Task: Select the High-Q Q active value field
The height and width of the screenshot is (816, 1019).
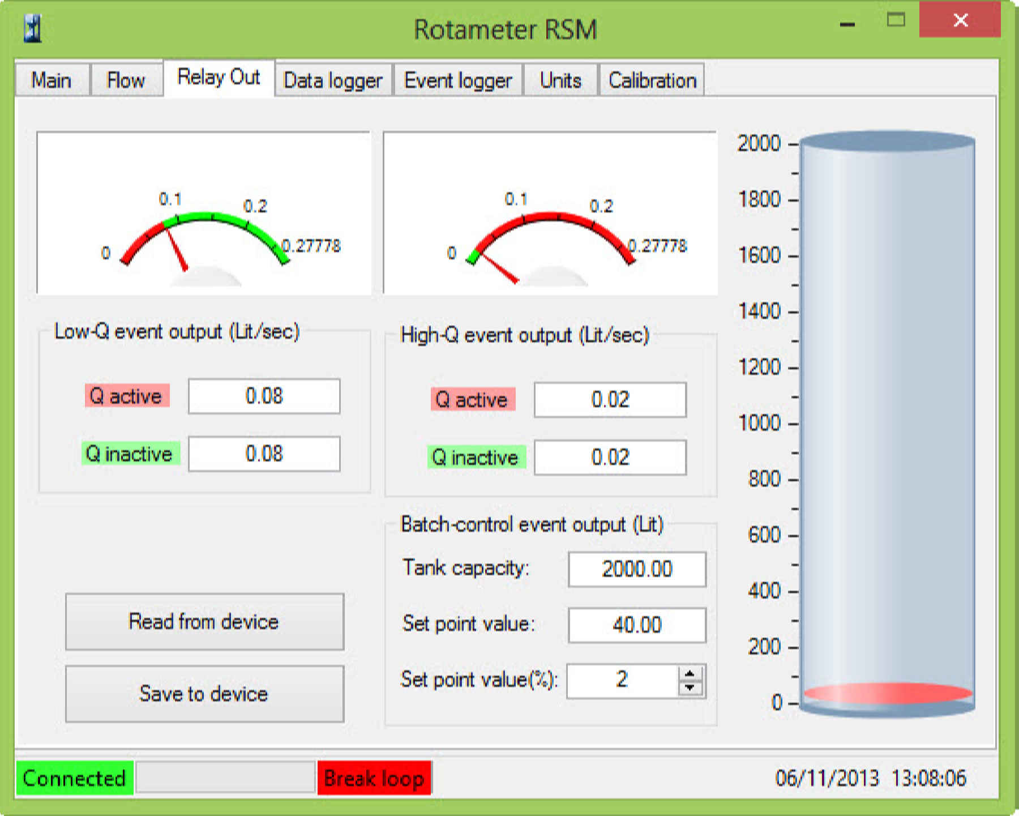Action: (610, 400)
